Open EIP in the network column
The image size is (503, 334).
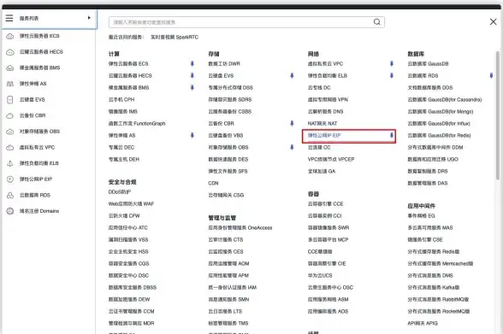coord(324,136)
